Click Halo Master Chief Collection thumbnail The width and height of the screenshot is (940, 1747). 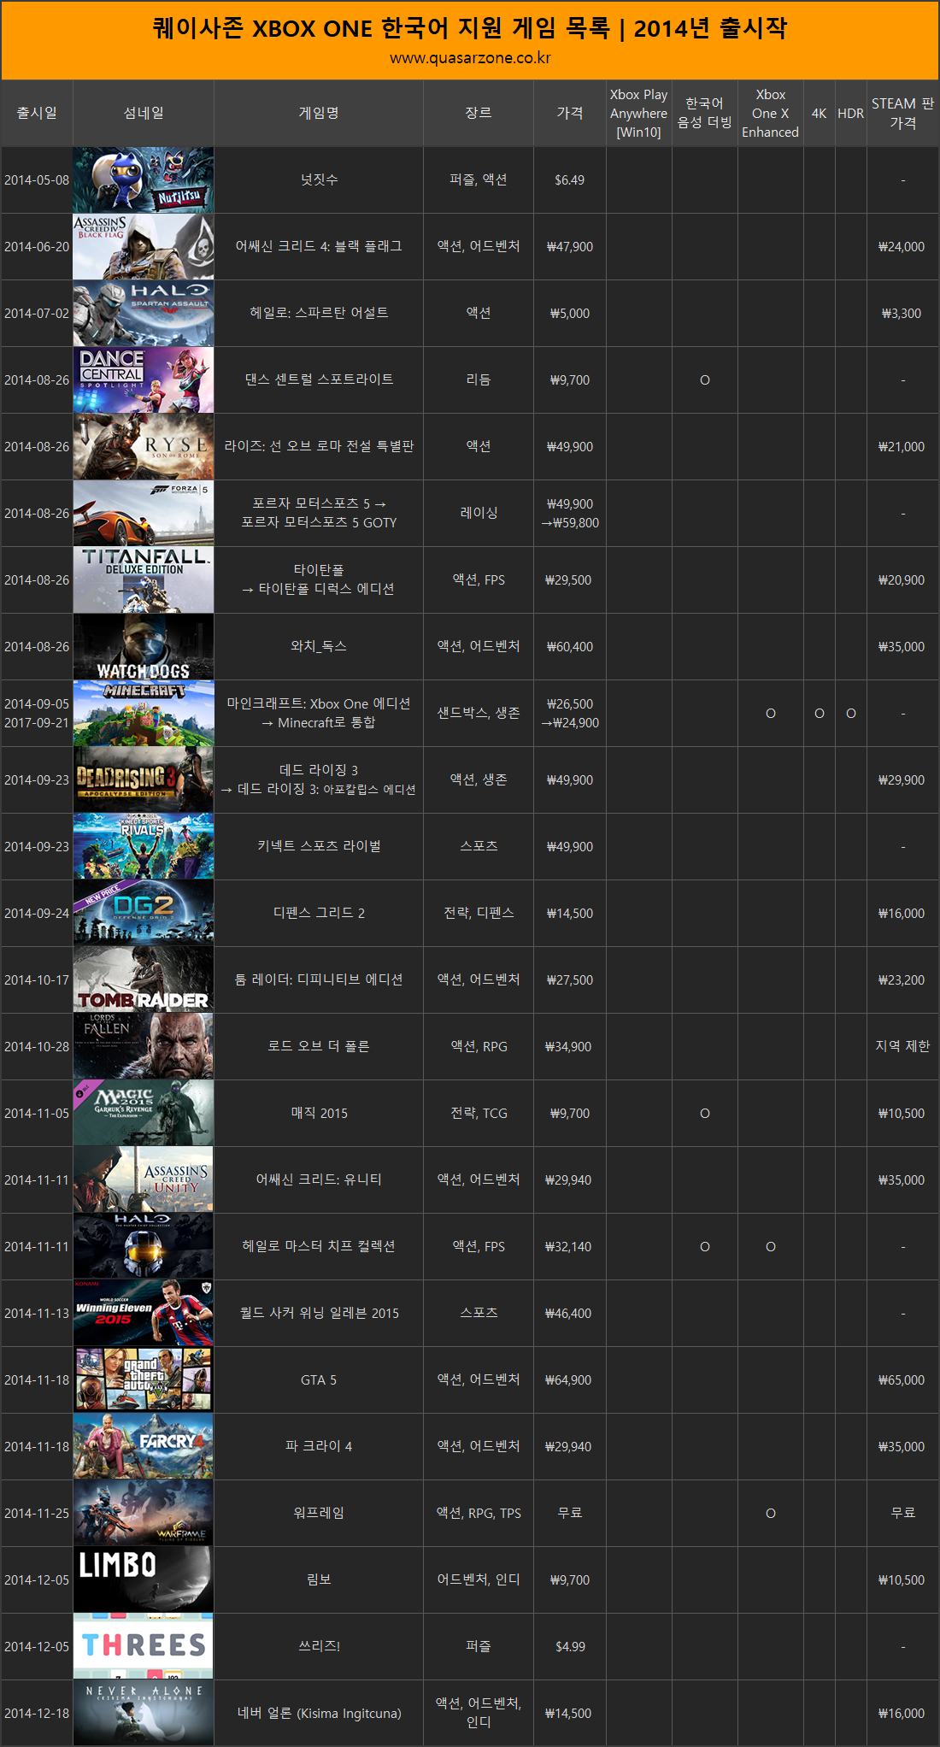(144, 1247)
